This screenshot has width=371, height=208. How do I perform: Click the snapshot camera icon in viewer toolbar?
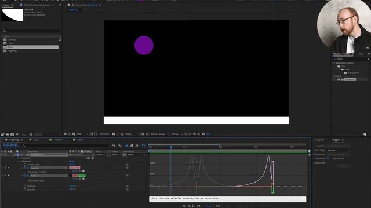coord(114,134)
